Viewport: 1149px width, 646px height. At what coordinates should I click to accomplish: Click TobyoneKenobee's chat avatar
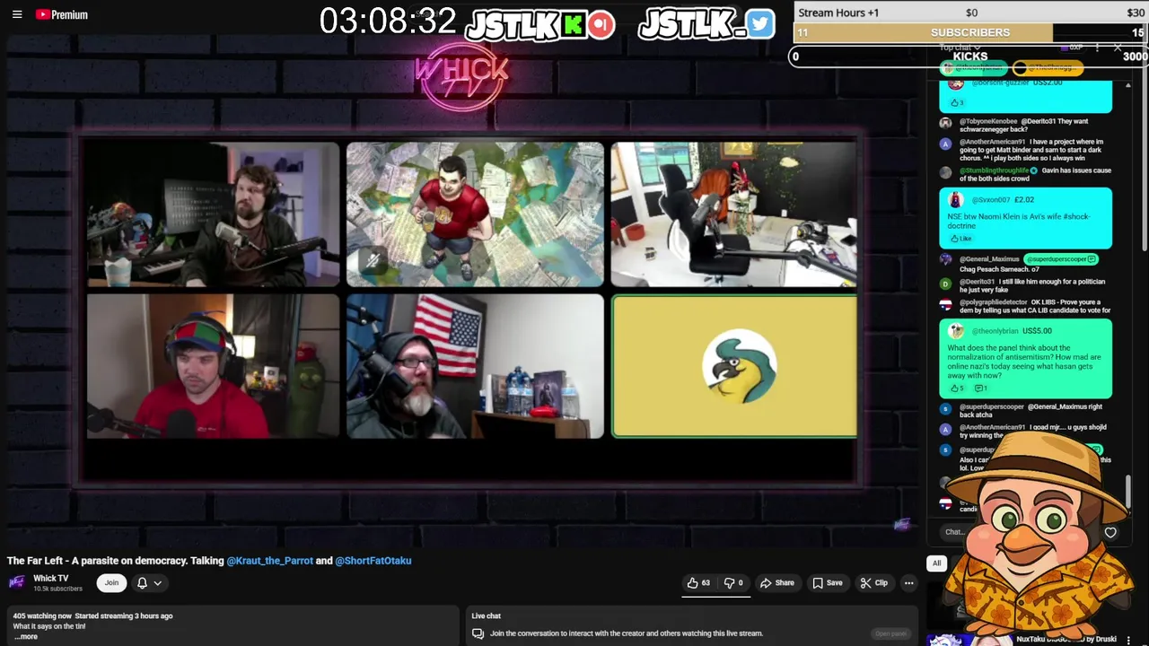[945, 123]
